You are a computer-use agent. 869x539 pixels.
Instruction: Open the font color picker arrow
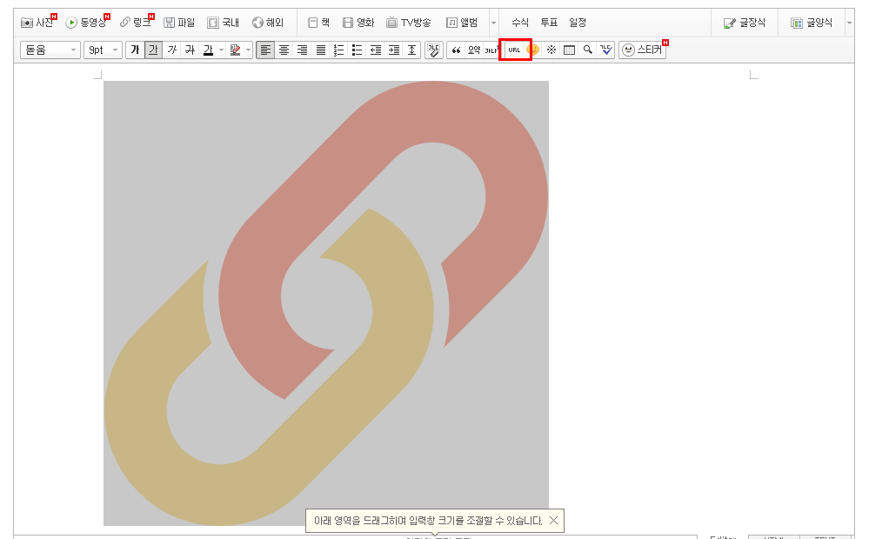pyautogui.click(x=221, y=50)
